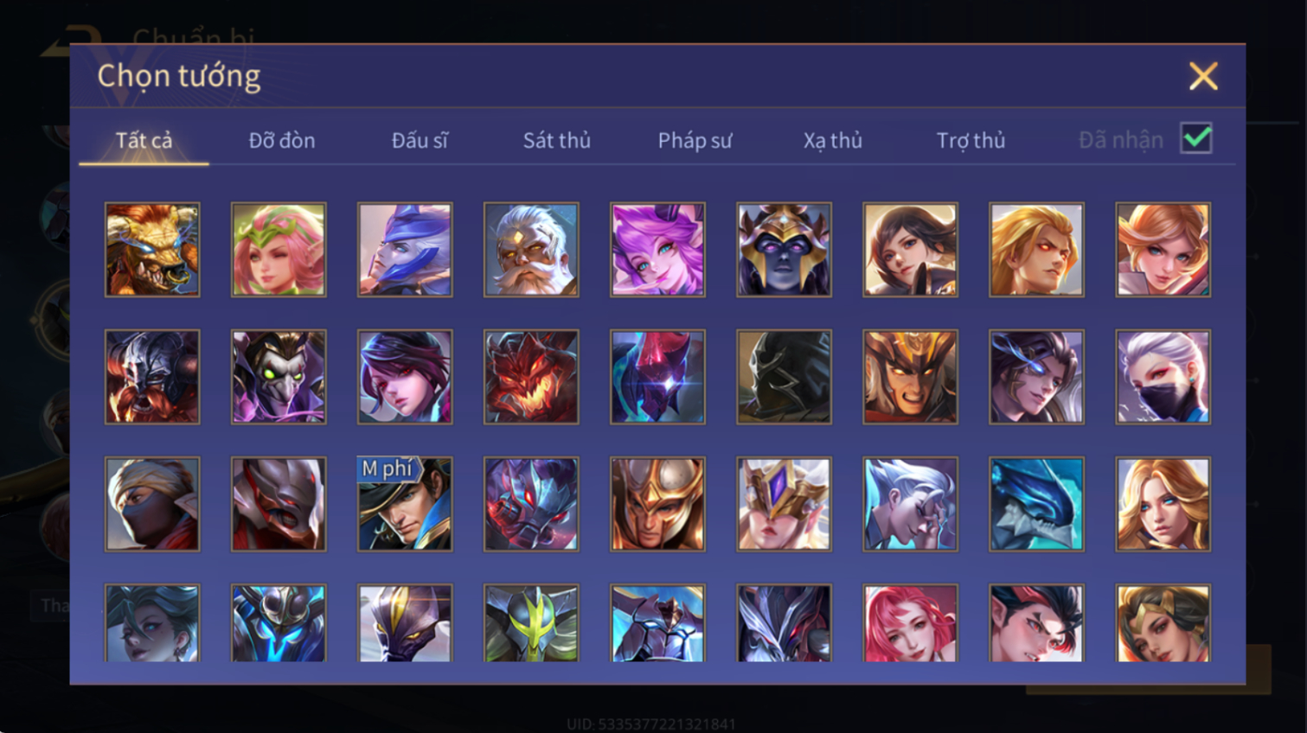This screenshot has width=1307, height=733.
Task: Select the black hooded dark knight hero
Action: pyautogui.click(x=784, y=377)
